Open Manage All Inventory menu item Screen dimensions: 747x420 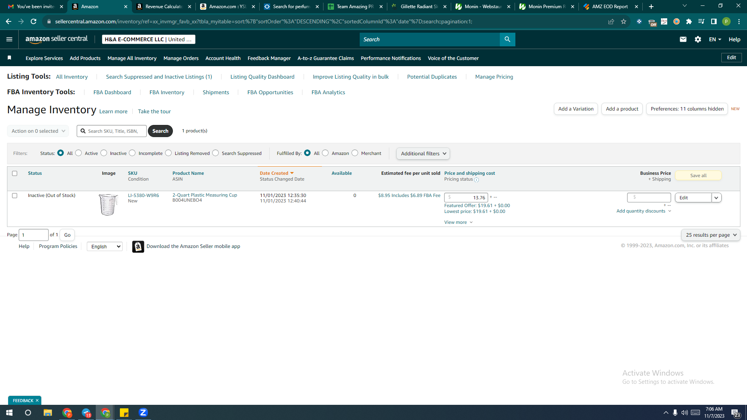(132, 58)
